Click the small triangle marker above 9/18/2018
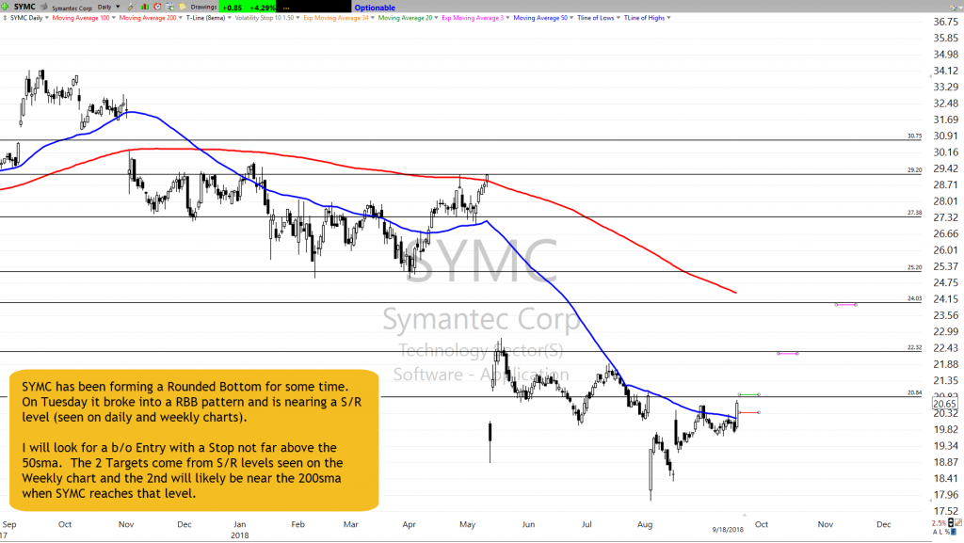 (x=745, y=515)
